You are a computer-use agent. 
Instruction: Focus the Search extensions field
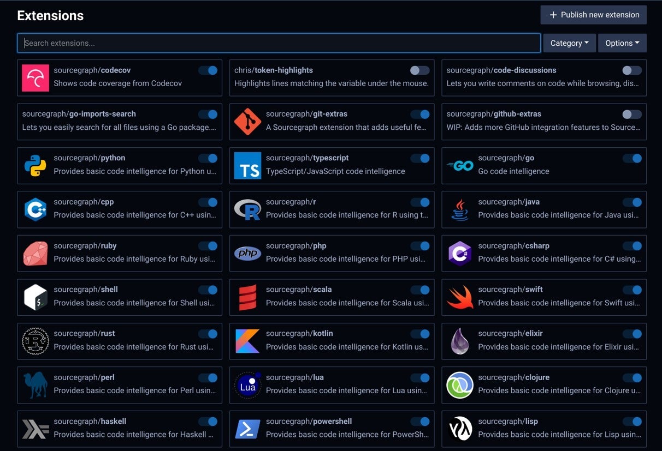click(279, 43)
